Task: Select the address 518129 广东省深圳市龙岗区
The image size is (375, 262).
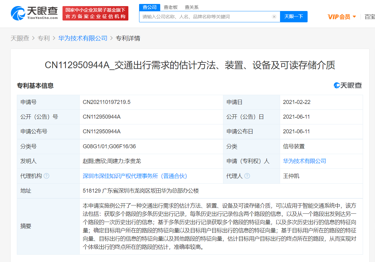Action: (x=141, y=191)
